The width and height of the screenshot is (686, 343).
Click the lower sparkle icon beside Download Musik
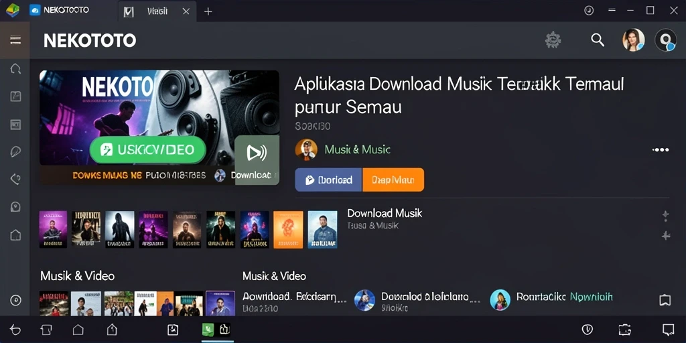pos(665,236)
